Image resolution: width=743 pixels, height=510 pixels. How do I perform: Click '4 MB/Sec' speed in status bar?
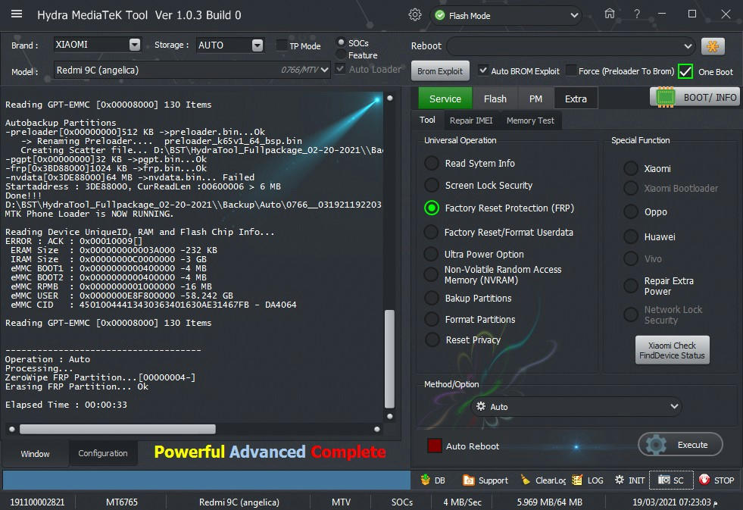click(x=463, y=502)
